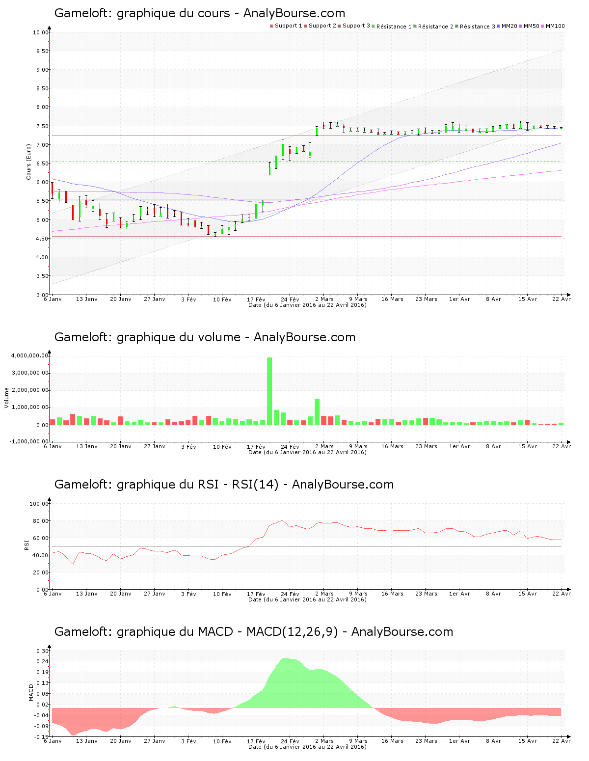The width and height of the screenshot is (589, 761).
Task: Click the 'graphique du MACD - MACD(12,26,9)' title
Action: coord(254,632)
